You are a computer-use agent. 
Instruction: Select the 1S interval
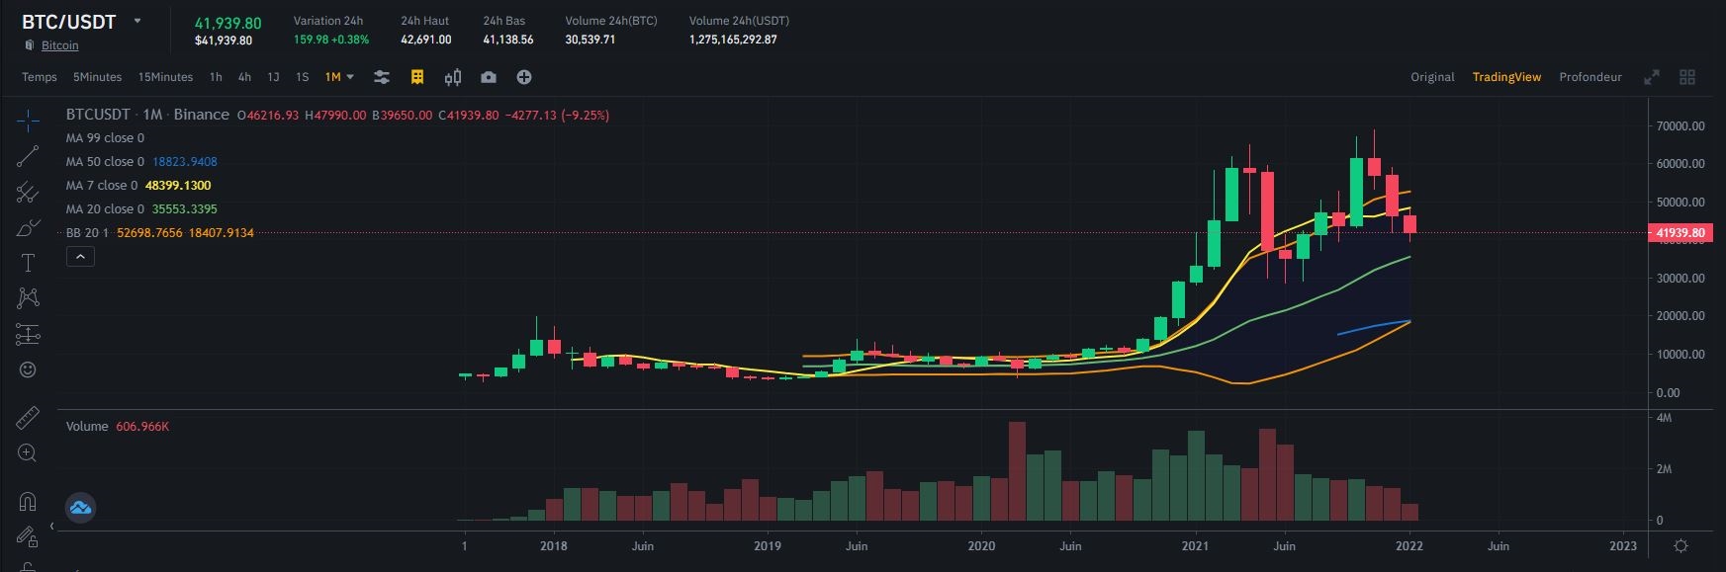[x=302, y=77]
